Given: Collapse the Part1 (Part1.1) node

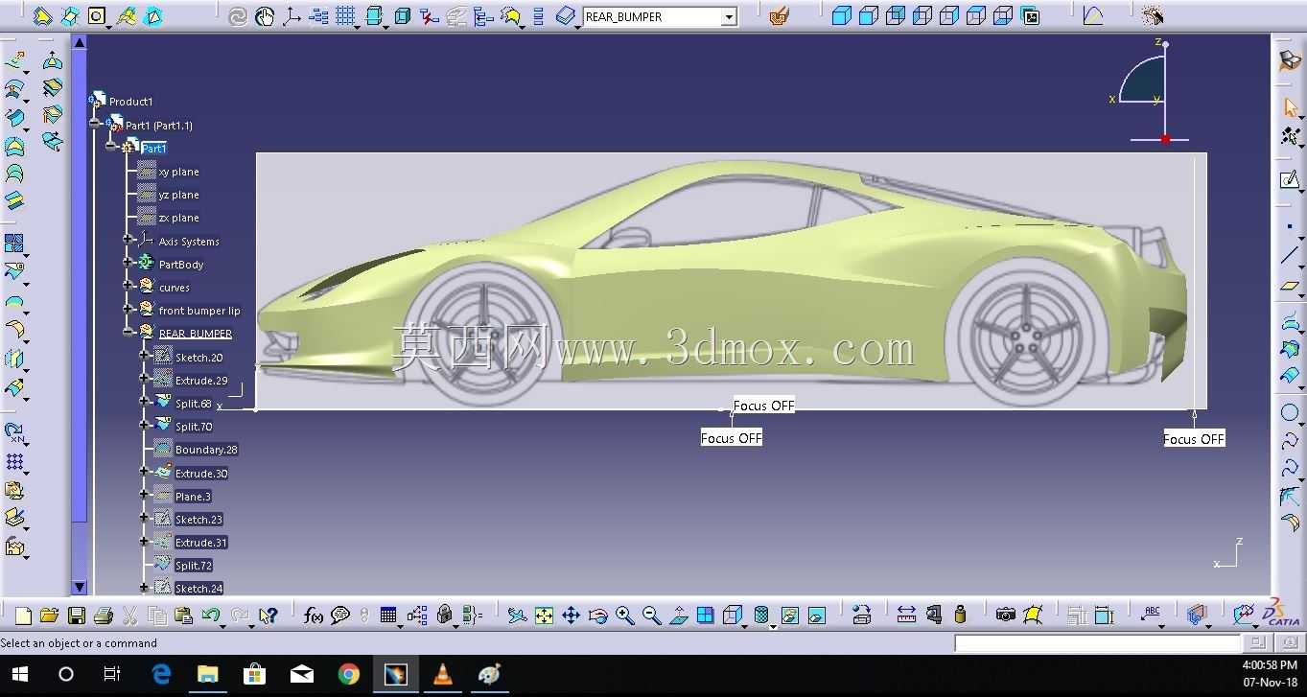Looking at the screenshot, I should click(95, 124).
